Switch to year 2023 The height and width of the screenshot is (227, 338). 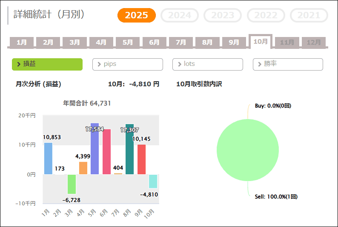tap(223, 15)
